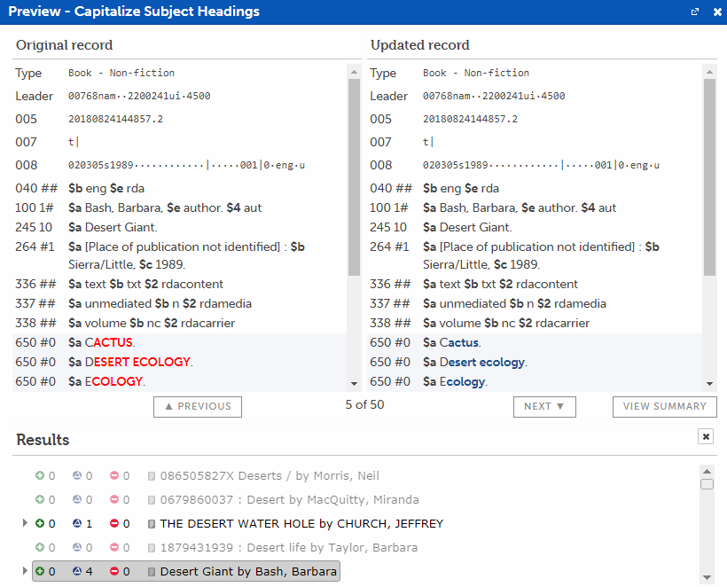Click the book icon beside 086505827X Deserts

pos(152,476)
